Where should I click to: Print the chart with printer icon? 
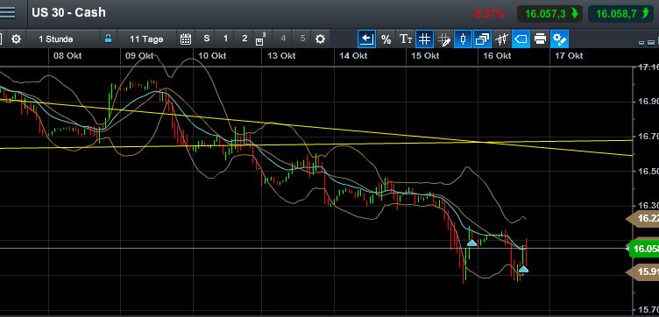[x=540, y=39]
